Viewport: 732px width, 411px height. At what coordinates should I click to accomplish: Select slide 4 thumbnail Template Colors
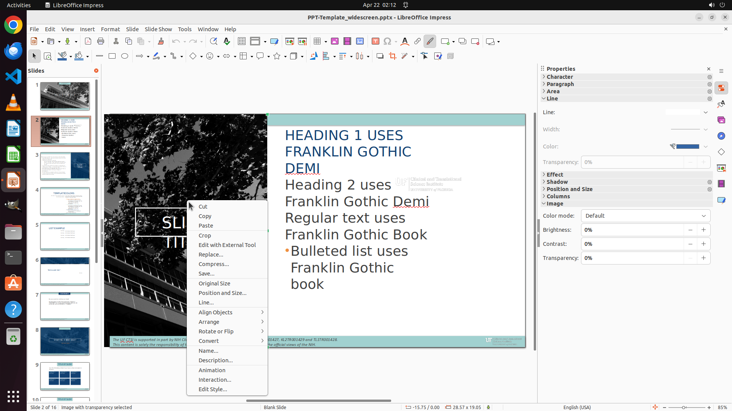point(65,201)
